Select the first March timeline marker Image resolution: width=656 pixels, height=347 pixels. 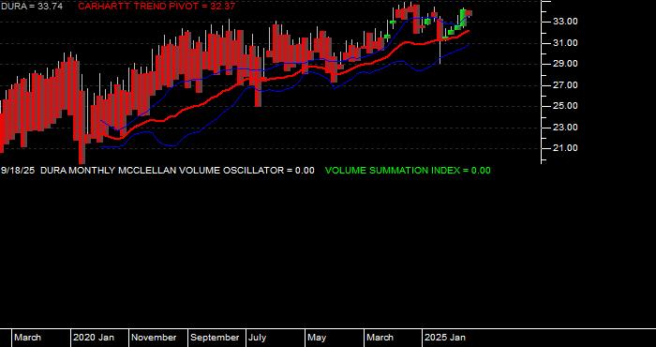(27, 338)
